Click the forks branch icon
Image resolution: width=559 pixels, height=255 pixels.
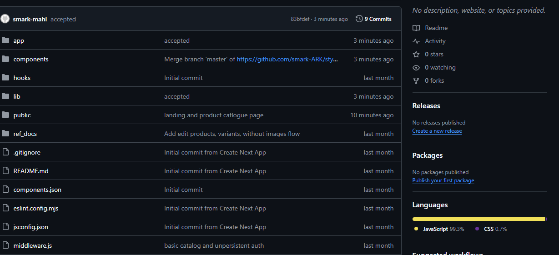pos(416,80)
